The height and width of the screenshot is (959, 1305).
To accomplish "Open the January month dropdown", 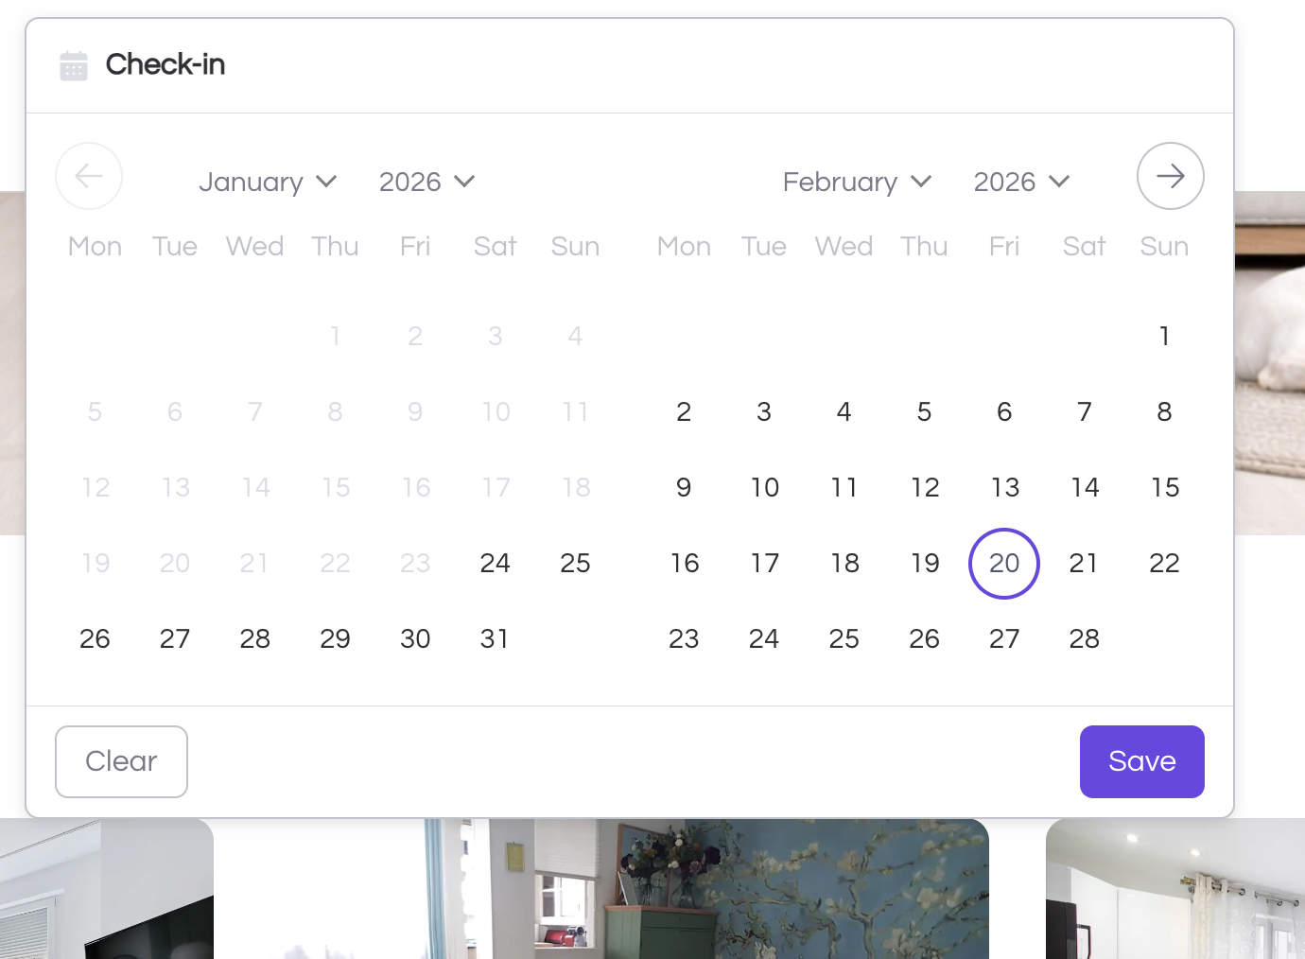I will pyautogui.click(x=268, y=182).
